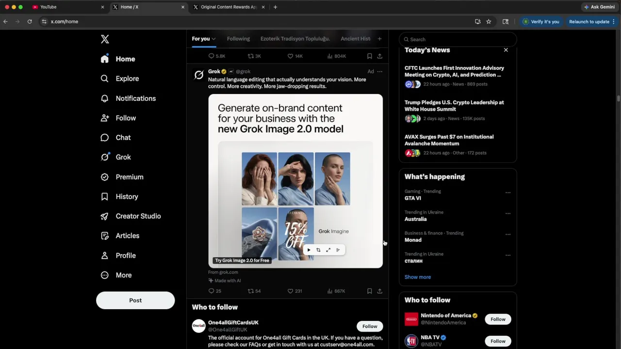The height and width of the screenshot is (349, 621).
Task: Open Notifications in the sidebar
Action: pyautogui.click(x=128, y=98)
